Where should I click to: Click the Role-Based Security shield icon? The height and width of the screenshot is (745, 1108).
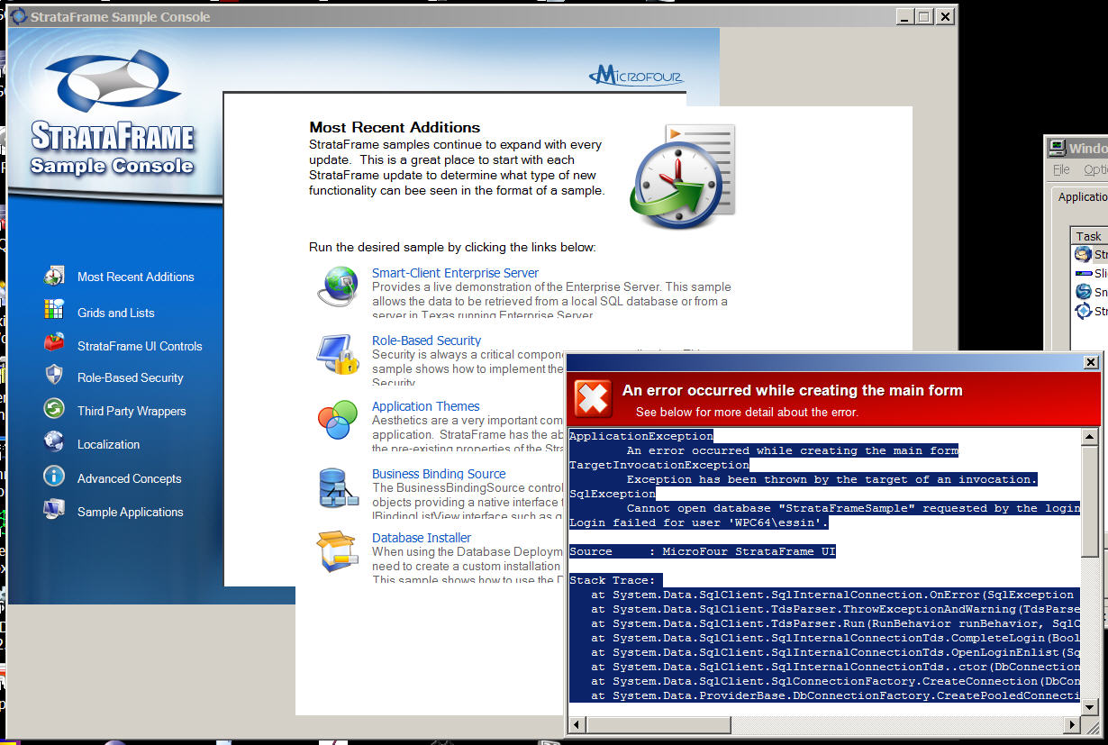coord(54,376)
